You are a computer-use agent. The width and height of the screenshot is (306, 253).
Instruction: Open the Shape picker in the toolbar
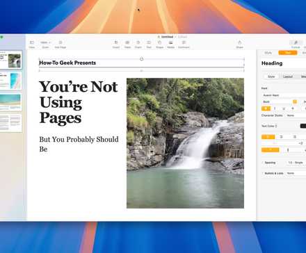tap(159, 44)
